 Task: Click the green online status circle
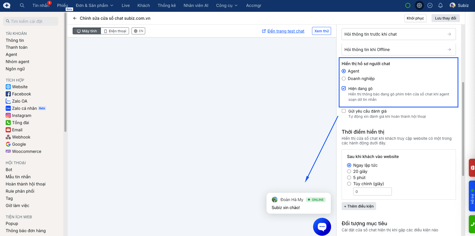pyautogui.click(x=408, y=5)
